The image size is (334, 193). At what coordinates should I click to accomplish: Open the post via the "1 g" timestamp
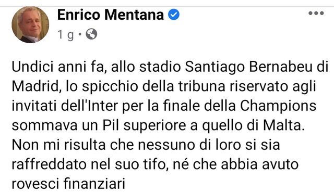[66, 34]
